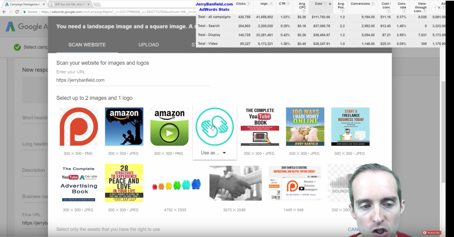Select The Complete YouTube Book cover

[x=260, y=127]
